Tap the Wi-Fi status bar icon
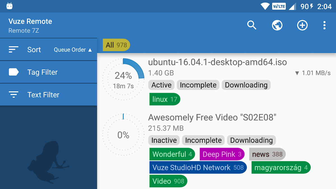 (x=265, y=6)
